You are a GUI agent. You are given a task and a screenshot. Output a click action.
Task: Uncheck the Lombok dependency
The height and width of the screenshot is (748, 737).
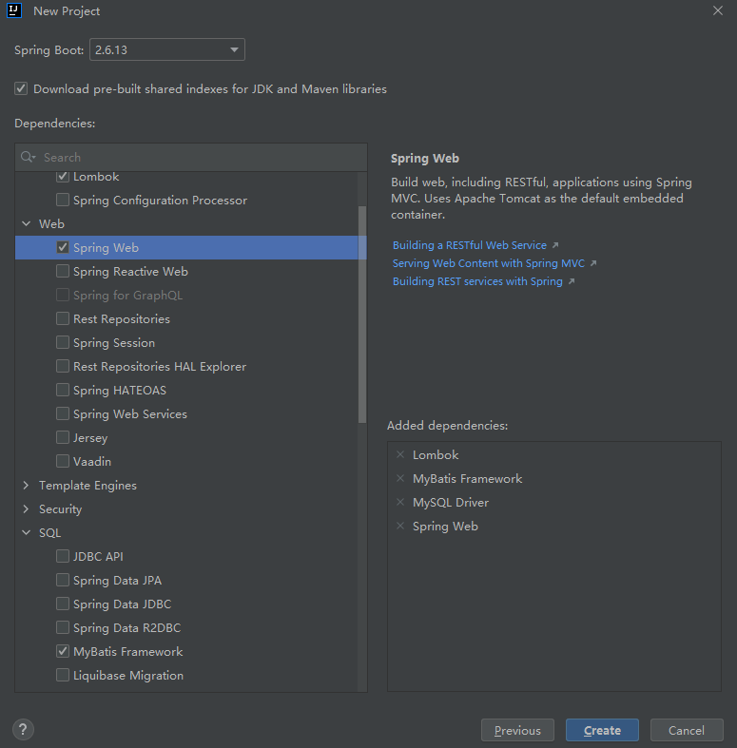(x=63, y=177)
